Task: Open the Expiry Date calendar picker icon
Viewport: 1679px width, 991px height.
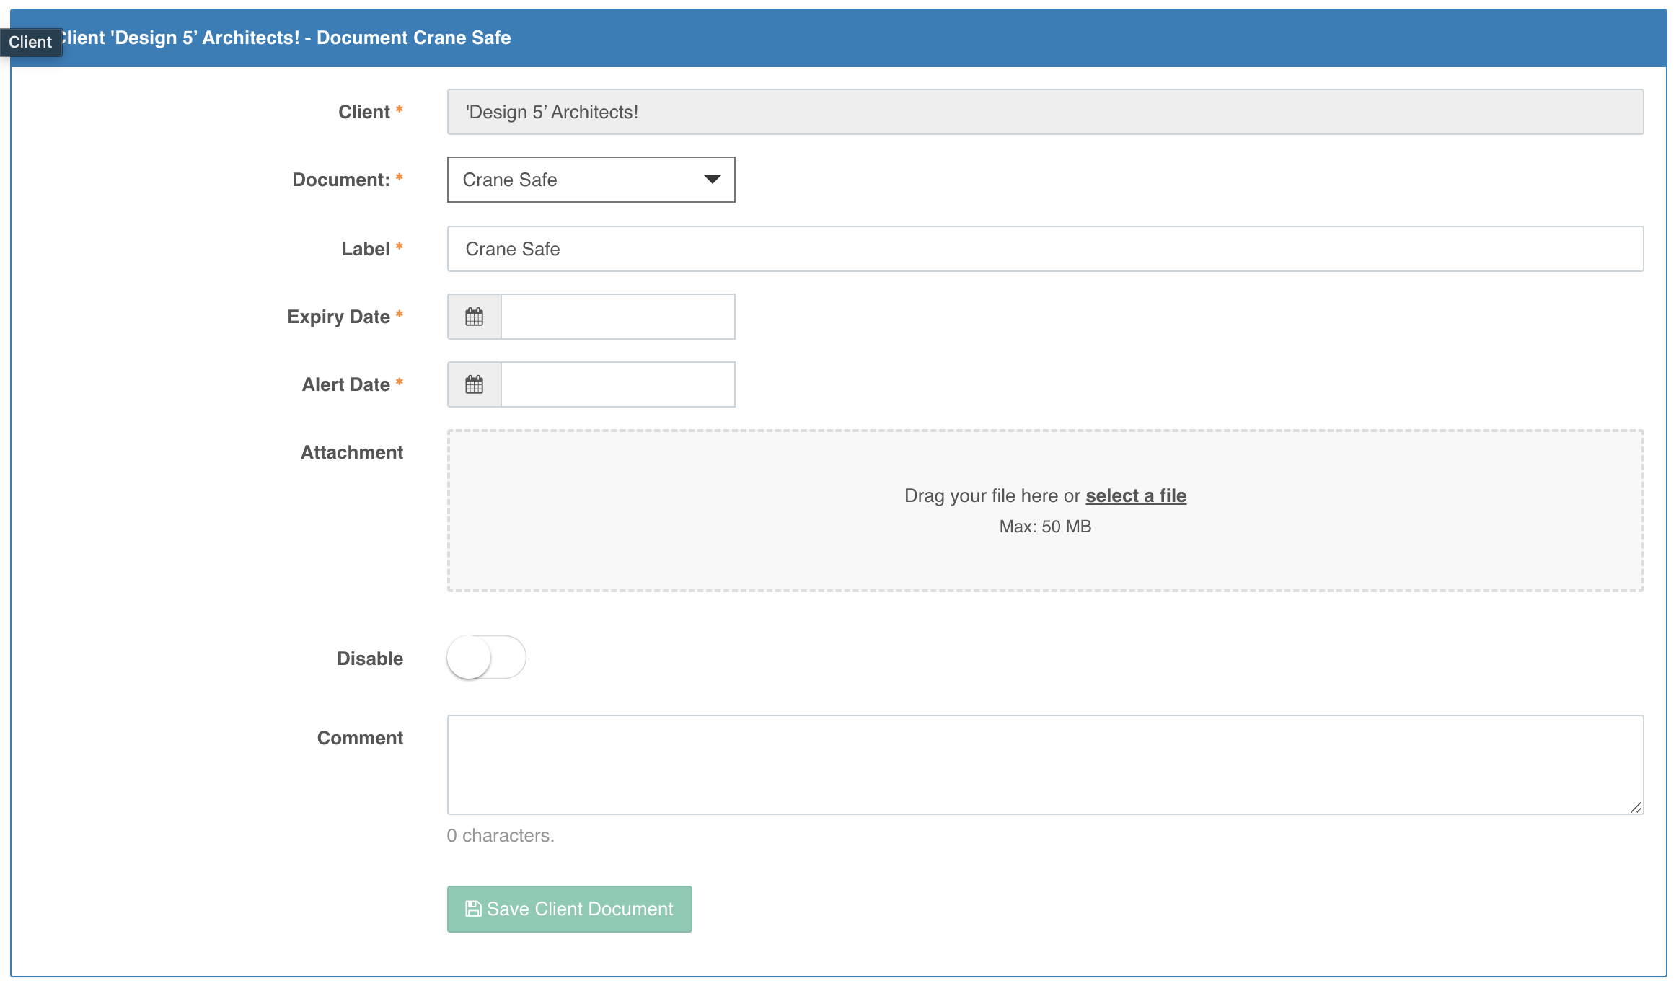Action: [x=474, y=316]
